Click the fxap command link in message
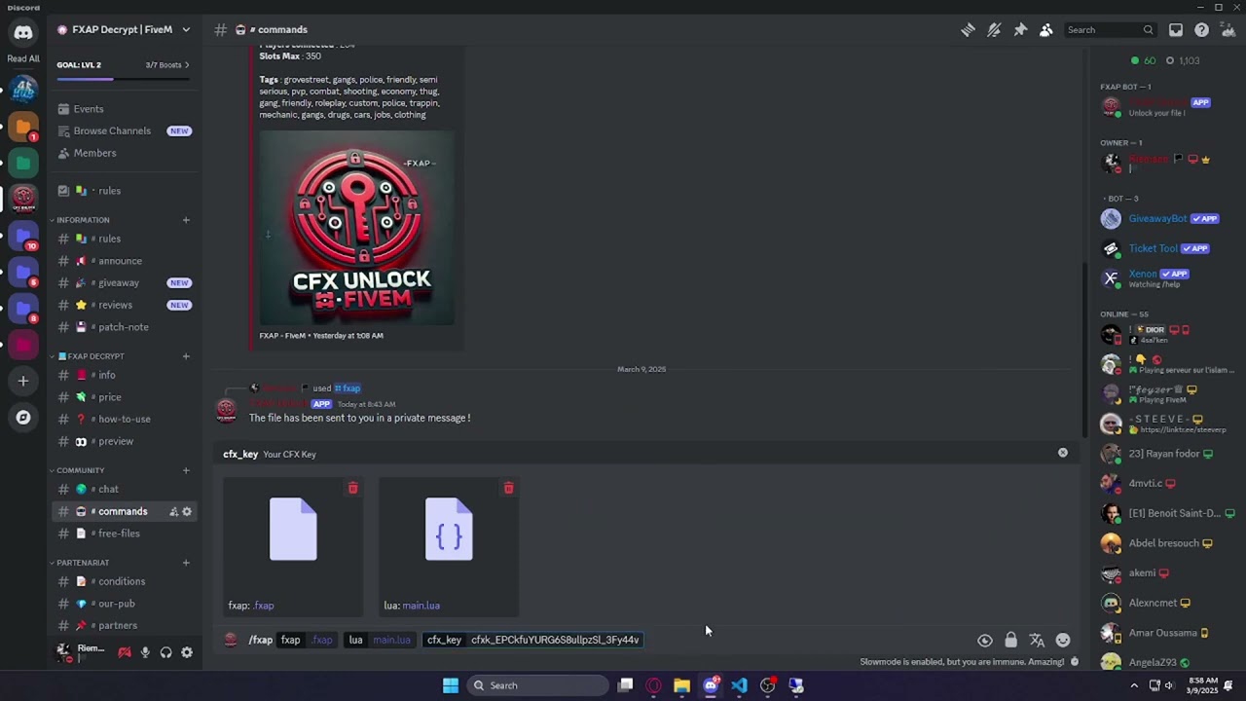The image size is (1246, 701). [x=348, y=388]
